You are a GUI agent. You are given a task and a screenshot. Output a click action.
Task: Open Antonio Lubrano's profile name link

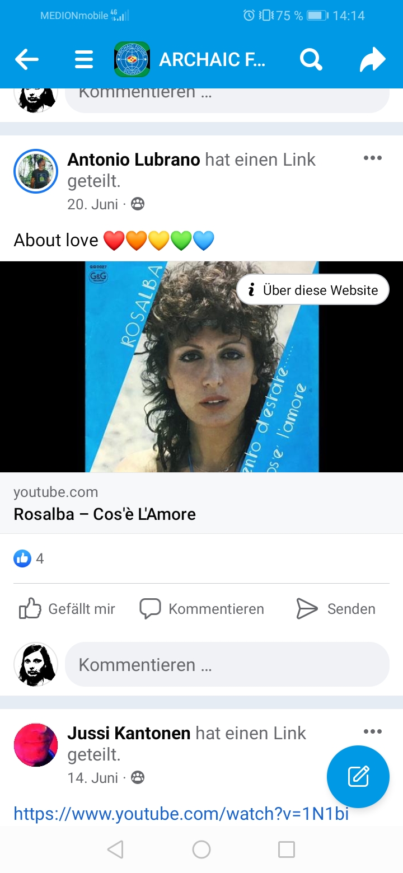tap(134, 160)
